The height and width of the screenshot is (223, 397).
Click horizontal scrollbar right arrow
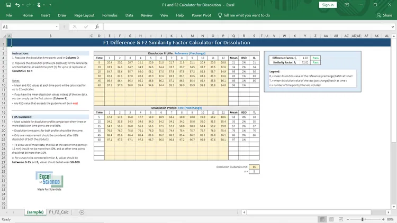(389, 212)
